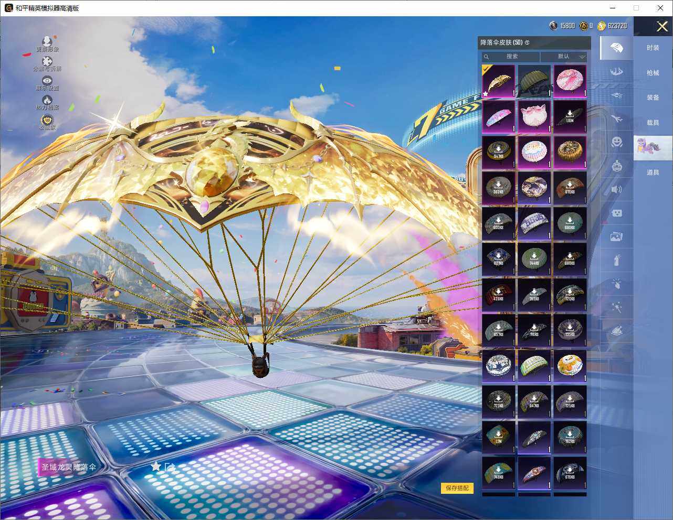The image size is (673, 520).
Task: Select the robot category icon
Action: click(x=617, y=166)
